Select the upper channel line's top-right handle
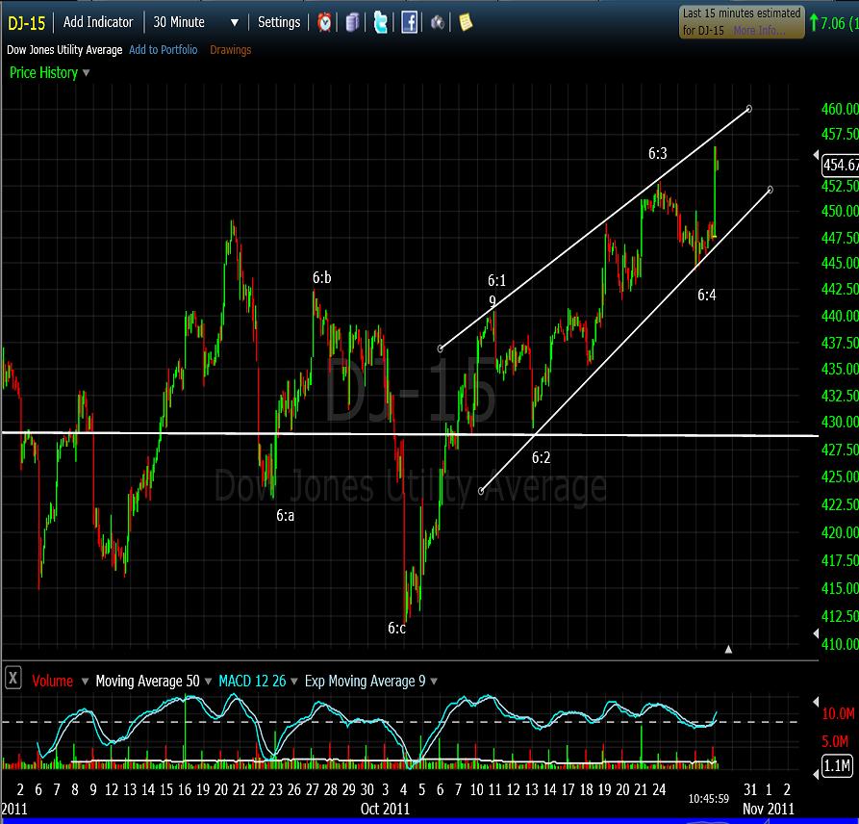This screenshot has height=824, width=859. click(x=749, y=109)
